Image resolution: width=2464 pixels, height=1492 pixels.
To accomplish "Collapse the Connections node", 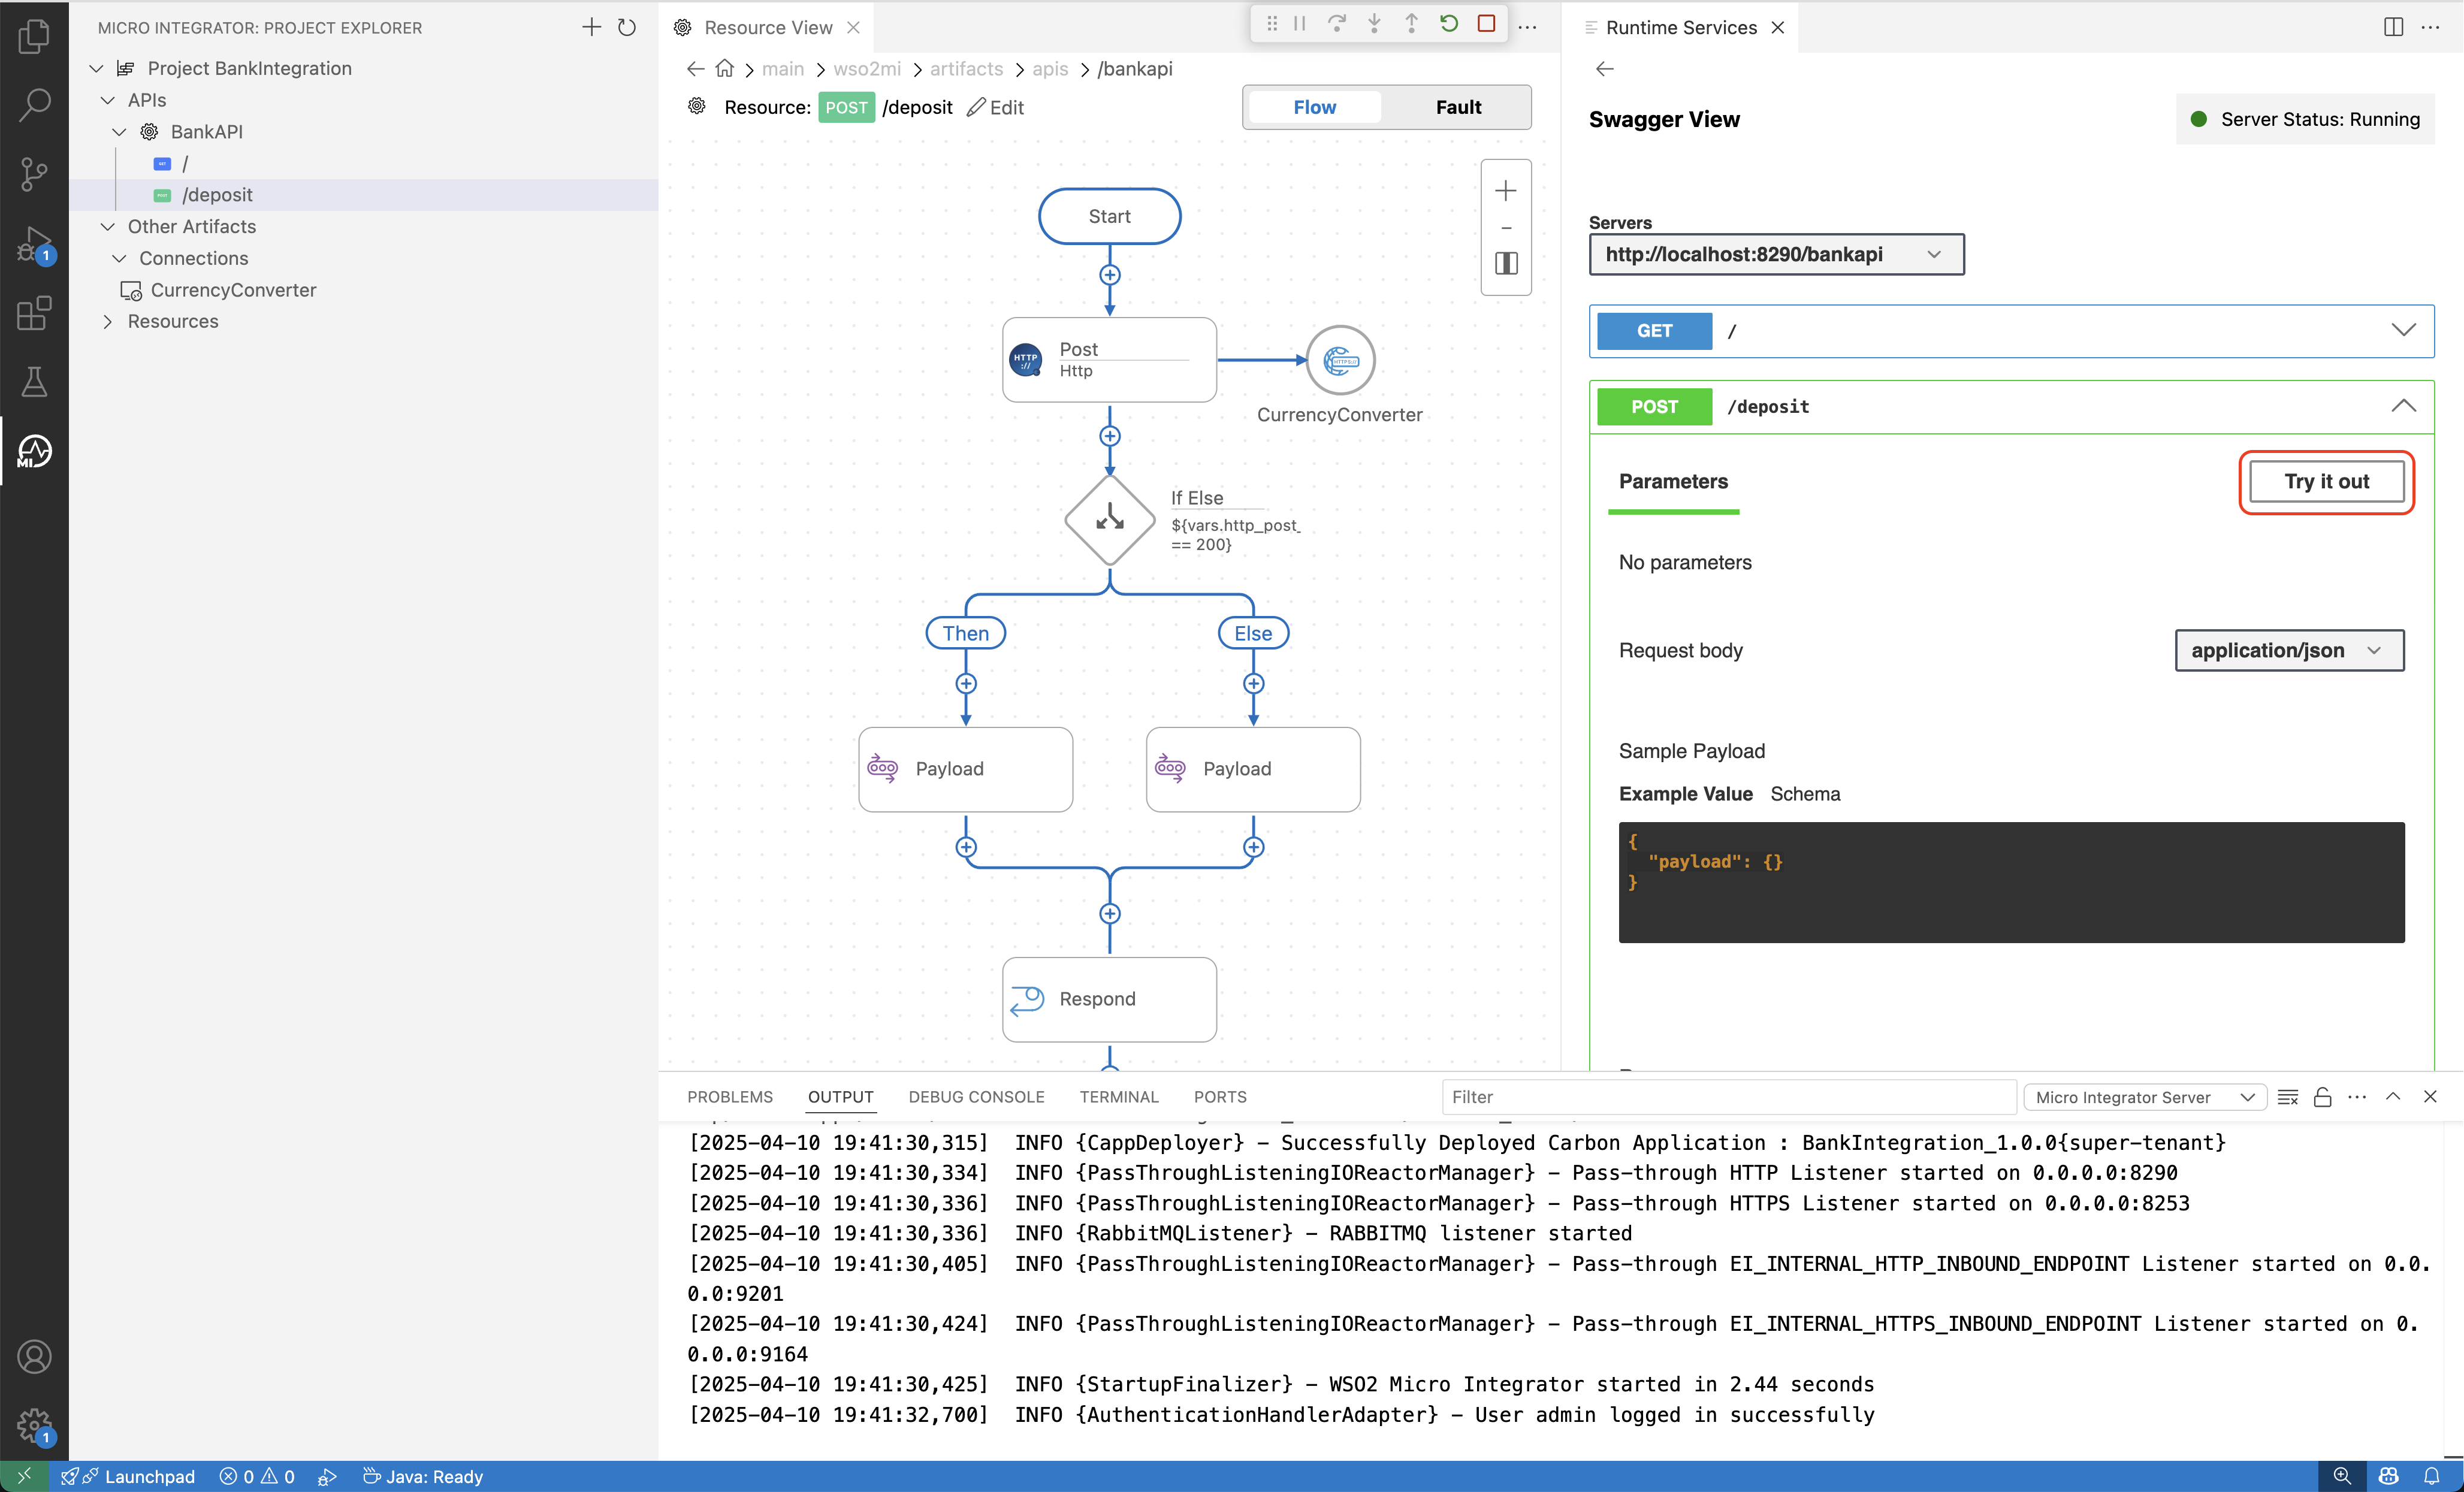I will tap(119, 258).
